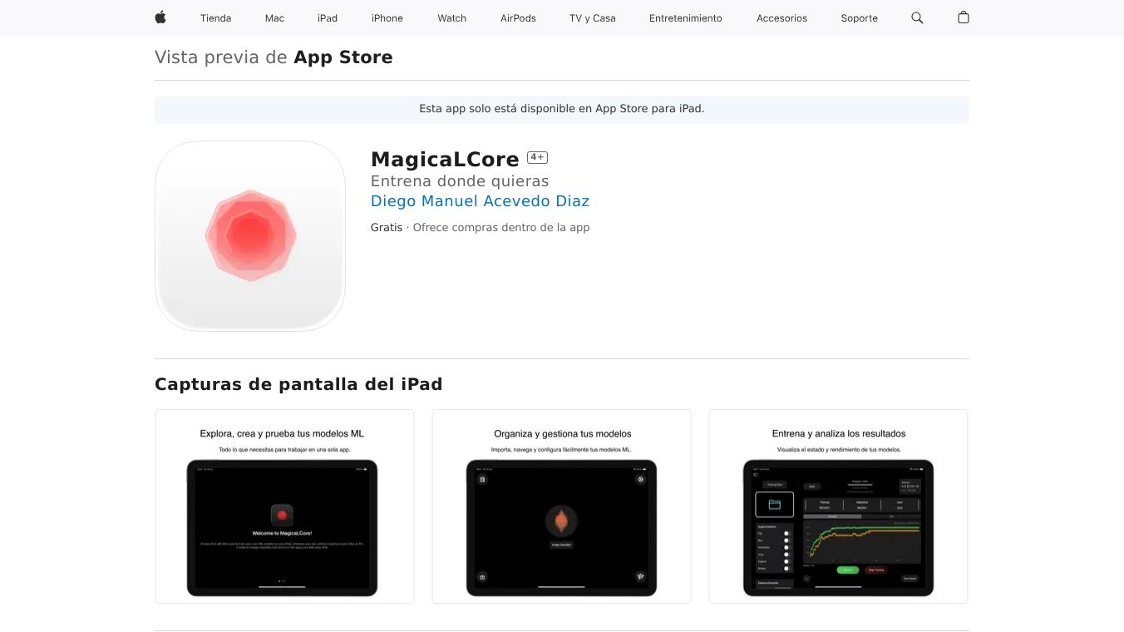
Task: Click the MagicaLCore app title
Action: pyautogui.click(x=445, y=159)
